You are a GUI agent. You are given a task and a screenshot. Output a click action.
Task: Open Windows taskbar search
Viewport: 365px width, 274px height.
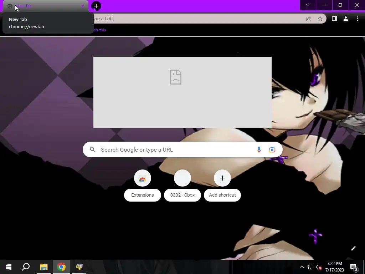click(x=26, y=267)
